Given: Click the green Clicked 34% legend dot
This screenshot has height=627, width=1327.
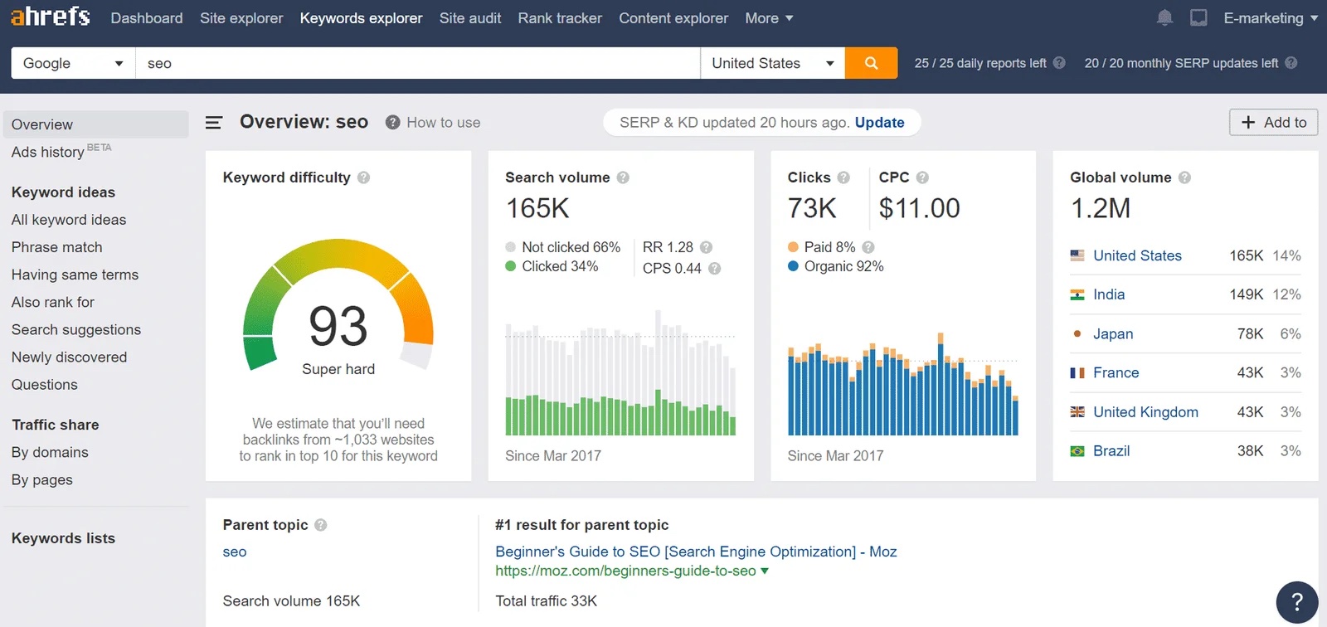Looking at the screenshot, I should point(511,266).
